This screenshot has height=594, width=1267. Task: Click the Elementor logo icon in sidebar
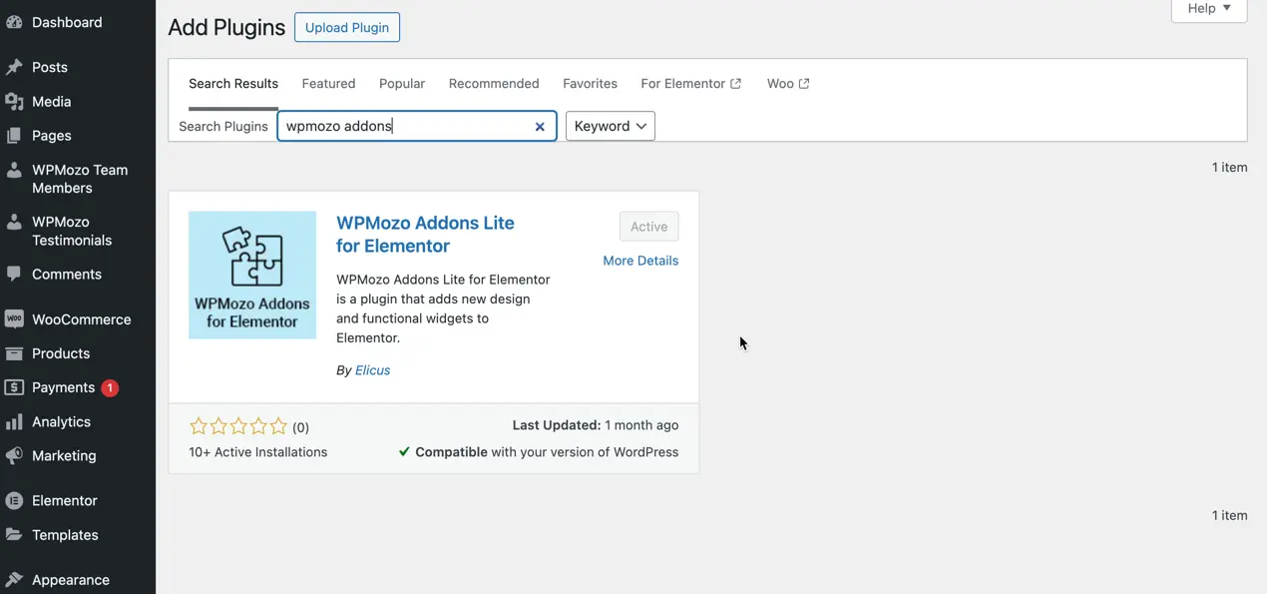(x=14, y=501)
